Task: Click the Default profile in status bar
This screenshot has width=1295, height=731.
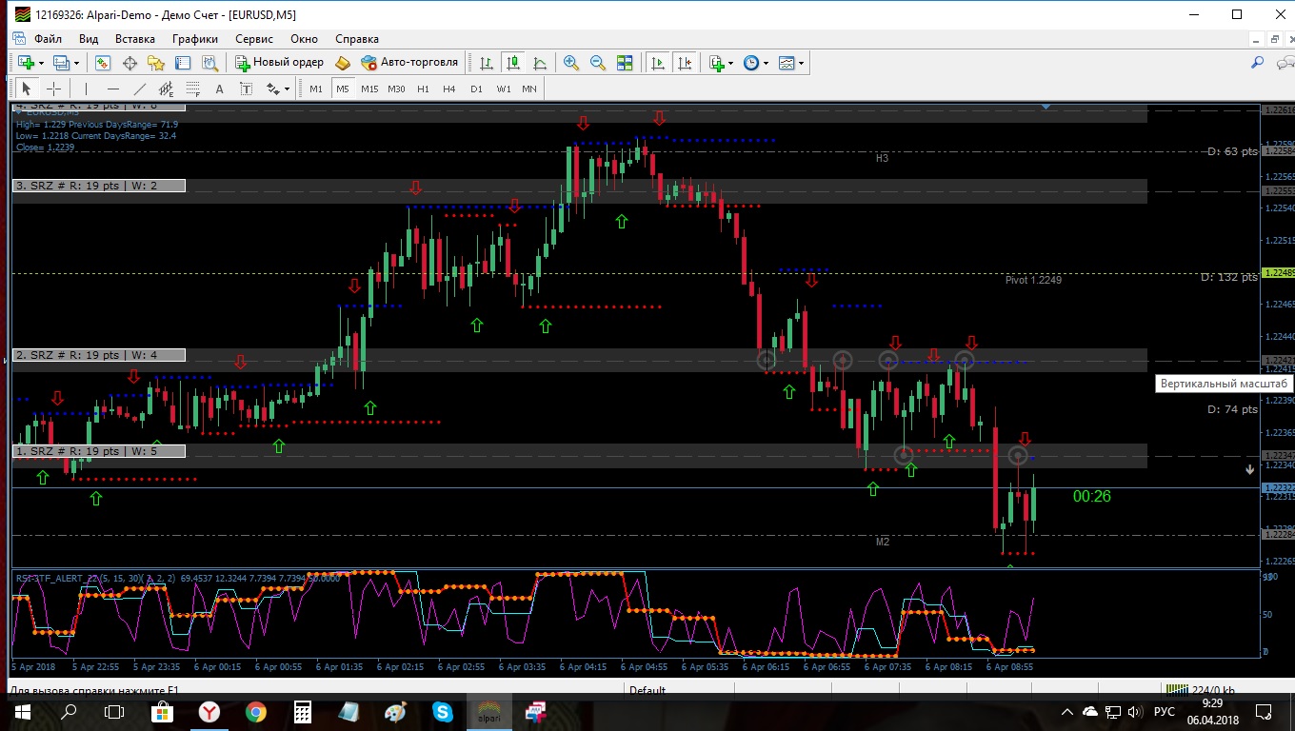Action: [x=647, y=690]
